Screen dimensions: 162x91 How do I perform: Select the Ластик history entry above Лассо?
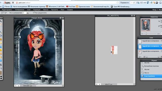coord(151,70)
